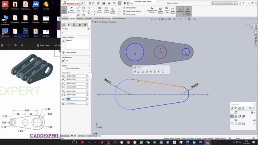Open the FeatureManager tab icon in the left panel
The width and height of the screenshot is (258, 145).
pyautogui.click(x=64, y=25)
